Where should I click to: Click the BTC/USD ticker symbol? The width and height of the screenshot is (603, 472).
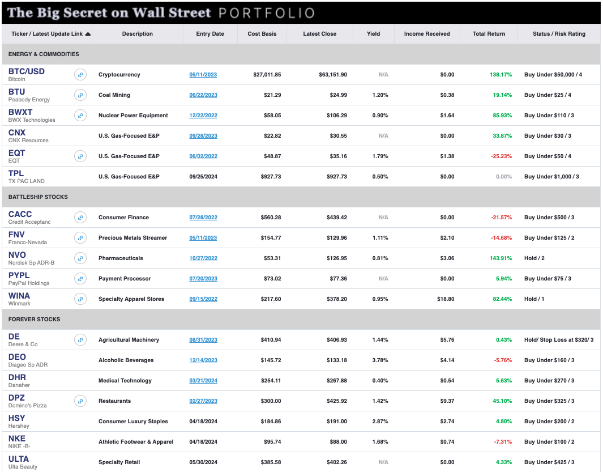click(27, 71)
